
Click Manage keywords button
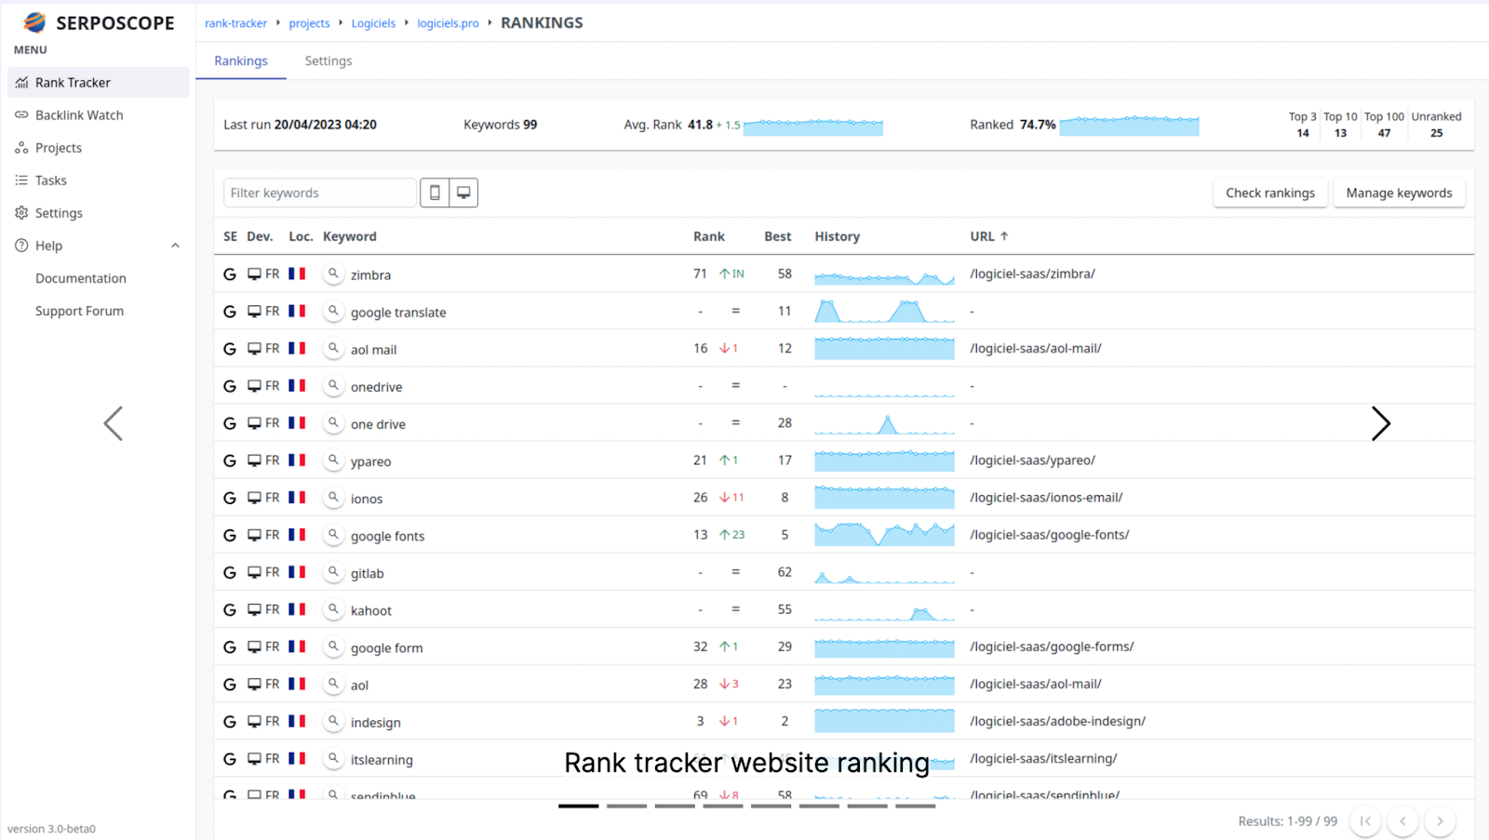click(1399, 193)
